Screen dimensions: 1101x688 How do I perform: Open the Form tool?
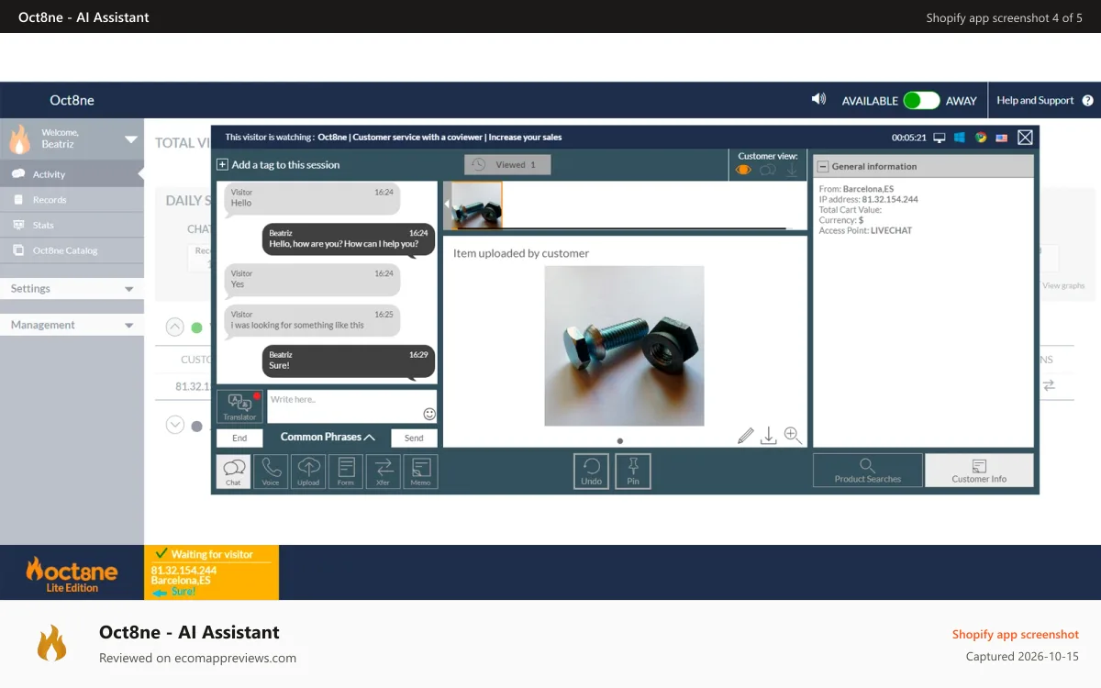346,472
